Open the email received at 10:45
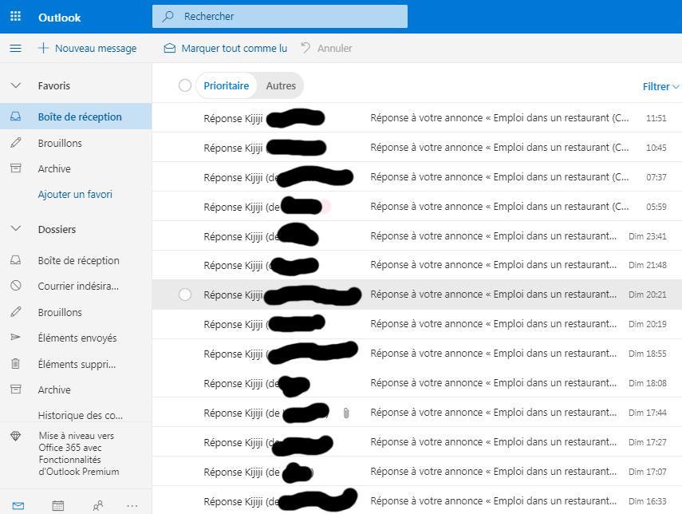 click(416, 148)
